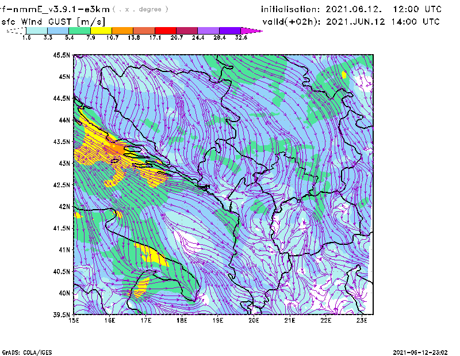Image resolution: width=460 pixels, height=356 pixels.
Task: Click the green 5.4–7.9 legend swatch
Action: 79,31
